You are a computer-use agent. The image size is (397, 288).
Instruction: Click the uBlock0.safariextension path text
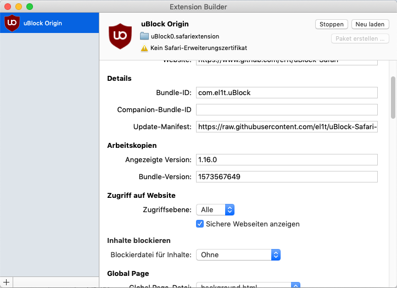click(x=185, y=36)
